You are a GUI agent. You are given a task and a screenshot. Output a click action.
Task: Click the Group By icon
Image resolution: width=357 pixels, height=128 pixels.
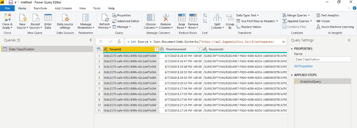pyautogui.click(x=230, y=18)
